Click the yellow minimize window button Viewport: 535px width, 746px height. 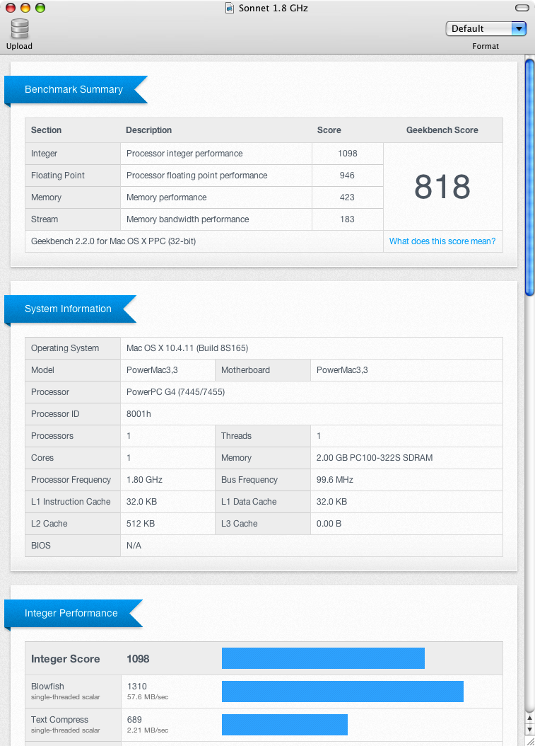[x=25, y=8]
